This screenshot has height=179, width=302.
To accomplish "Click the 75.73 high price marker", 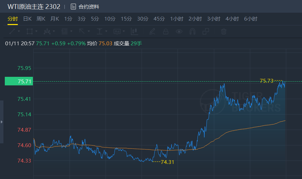I will point(267,81).
